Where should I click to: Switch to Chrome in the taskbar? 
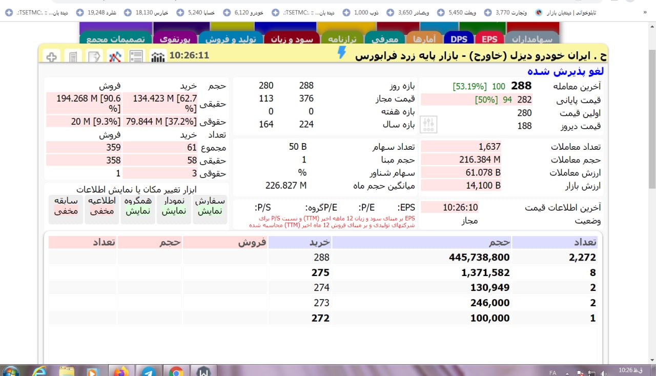[x=176, y=371]
